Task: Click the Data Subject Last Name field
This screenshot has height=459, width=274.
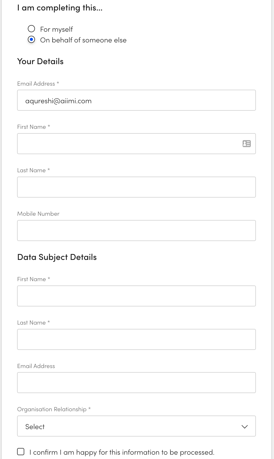Action: (136, 339)
